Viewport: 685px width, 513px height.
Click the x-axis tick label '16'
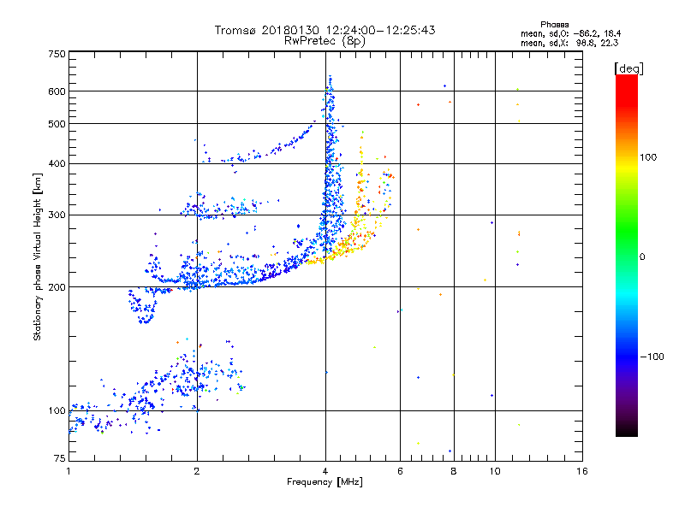pyautogui.click(x=582, y=471)
